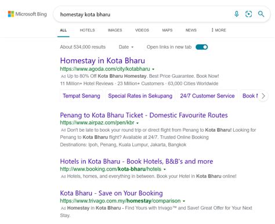Viewport: 275px width, 224px height.
Task: Click the agoda.com/city/kotabharu URL
Action: [x=105, y=69]
